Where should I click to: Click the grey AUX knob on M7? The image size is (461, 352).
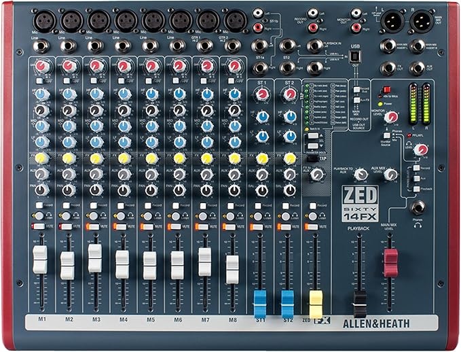click(x=206, y=175)
